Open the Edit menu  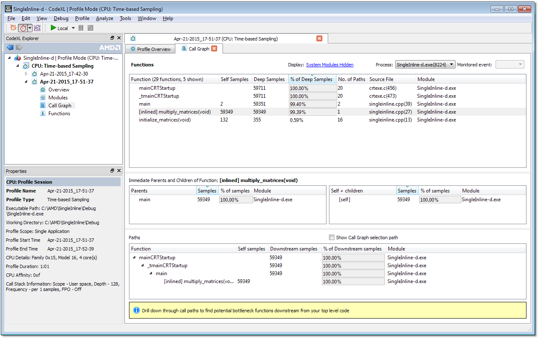26,18
